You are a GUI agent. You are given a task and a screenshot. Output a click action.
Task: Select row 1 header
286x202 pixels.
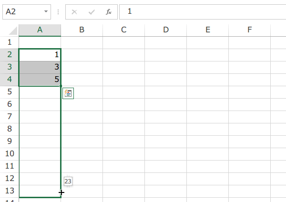[10, 42]
